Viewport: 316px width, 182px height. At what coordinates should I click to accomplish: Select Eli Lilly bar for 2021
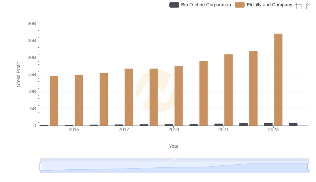[229, 90]
